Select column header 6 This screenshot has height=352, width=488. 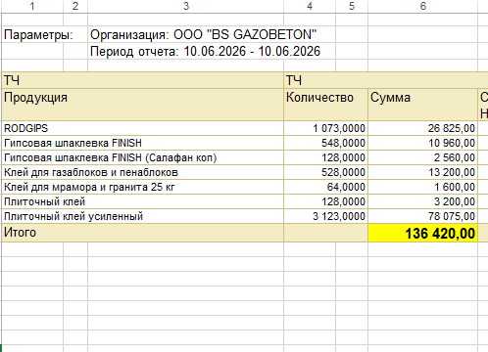click(423, 6)
